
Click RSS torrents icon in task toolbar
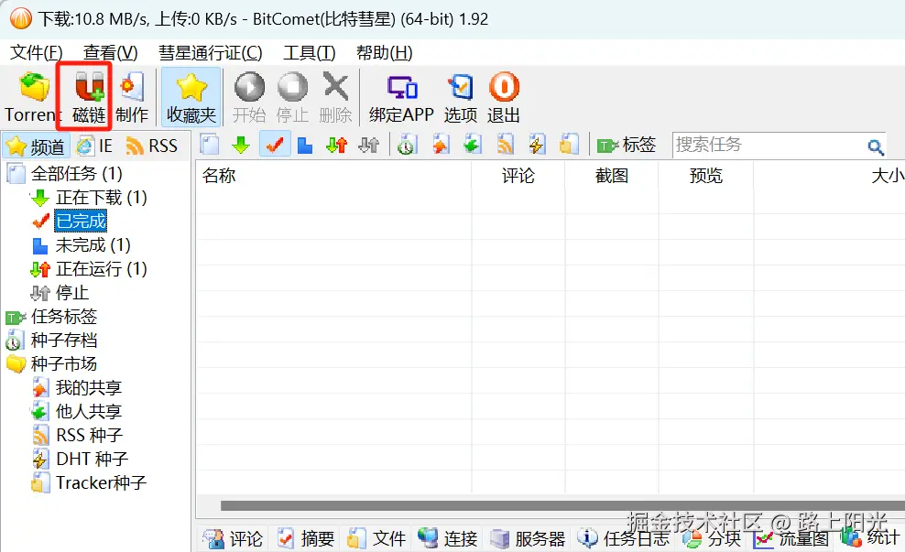click(505, 145)
